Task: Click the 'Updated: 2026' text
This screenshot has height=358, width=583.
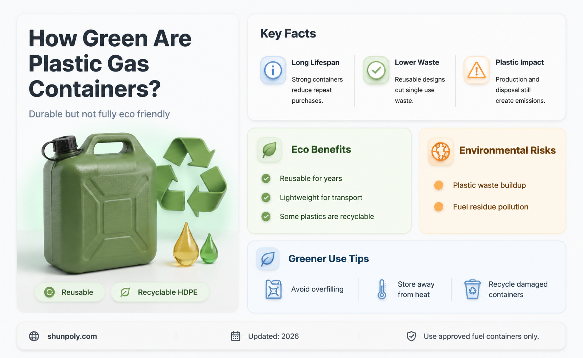Action: [273, 336]
